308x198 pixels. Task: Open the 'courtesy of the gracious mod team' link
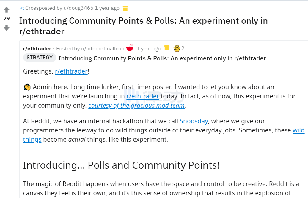(x=137, y=106)
